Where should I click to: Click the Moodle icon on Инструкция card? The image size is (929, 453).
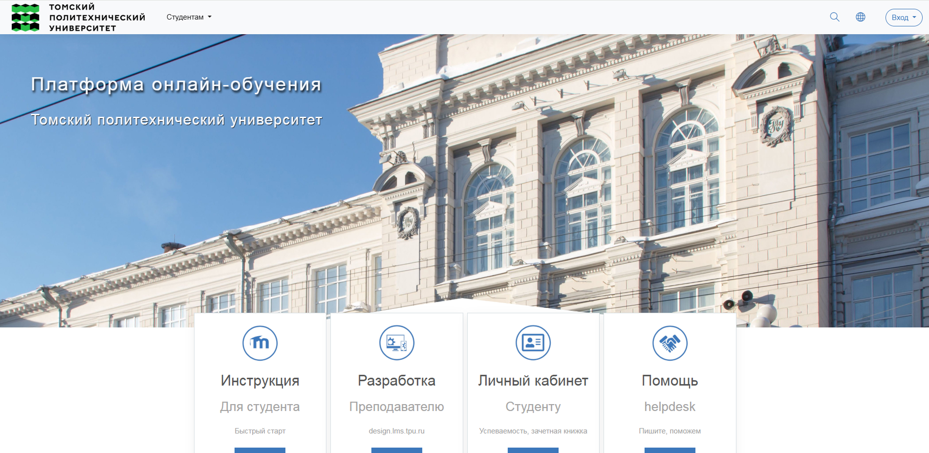point(260,343)
